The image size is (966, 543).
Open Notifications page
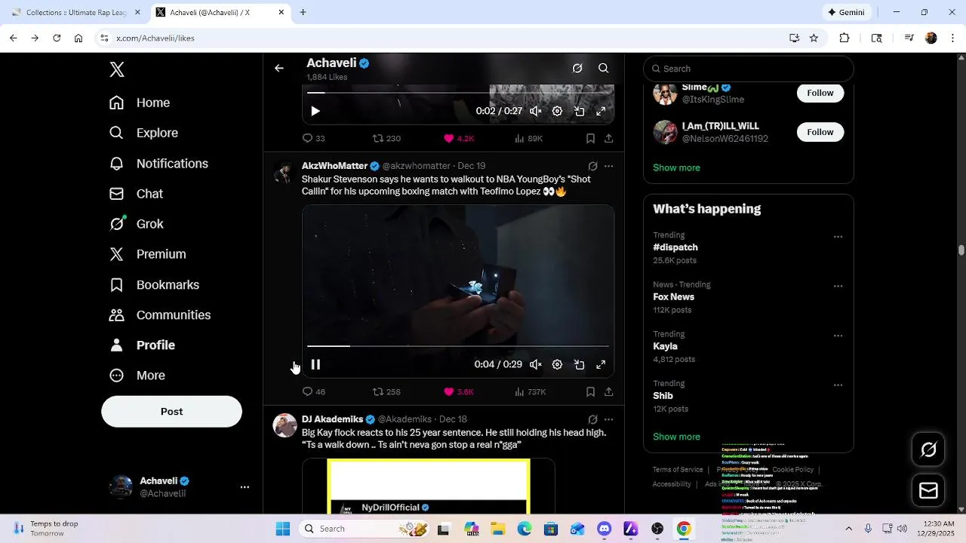(x=158, y=164)
